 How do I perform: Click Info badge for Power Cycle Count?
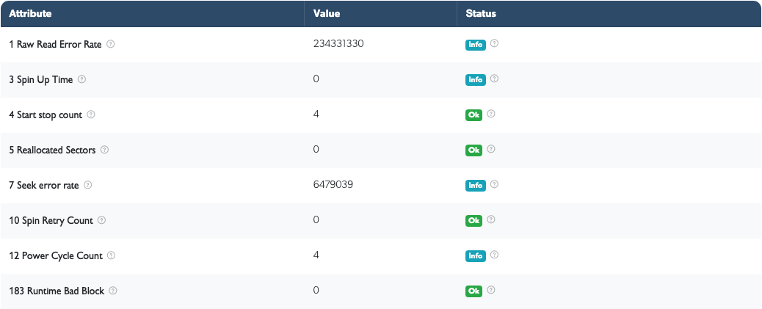point(476,256)
